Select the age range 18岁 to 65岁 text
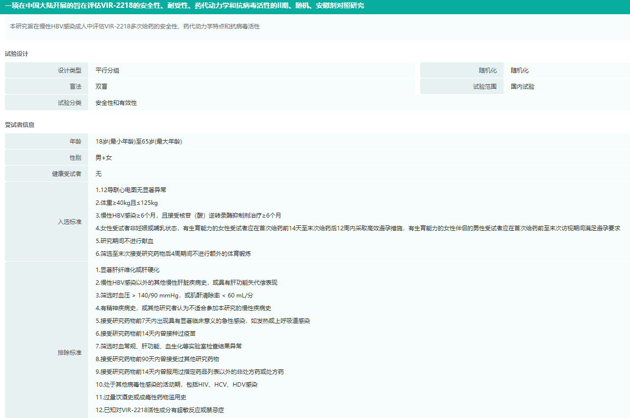This screenshot has height=418, width=630. [x=139, y=142]
